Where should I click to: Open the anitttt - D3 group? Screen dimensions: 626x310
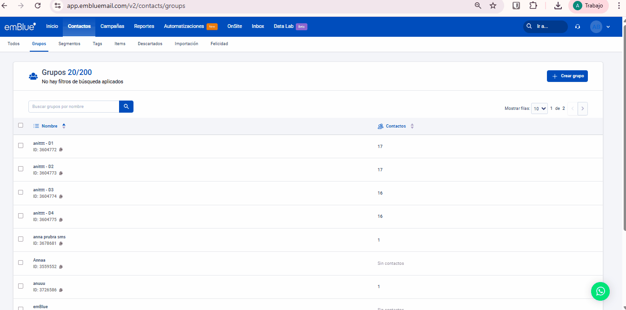(43, 190)
